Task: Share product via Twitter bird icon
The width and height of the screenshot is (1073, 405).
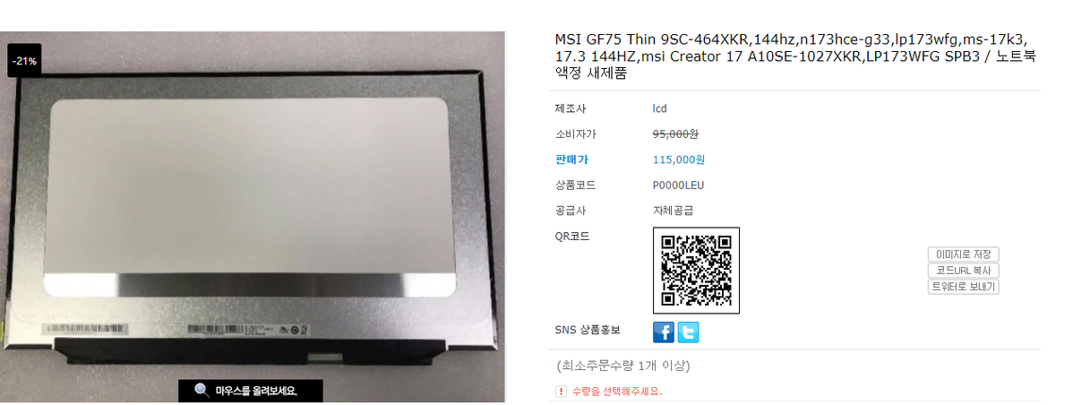Action: pyautogui.click(x=689, y=332)
